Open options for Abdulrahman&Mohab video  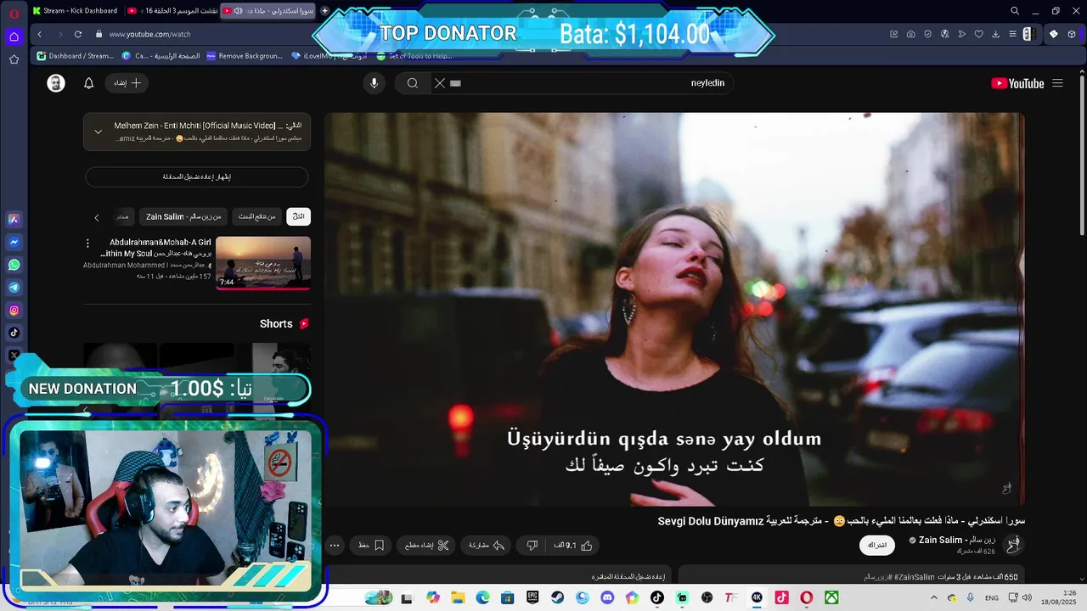point(87,244)
